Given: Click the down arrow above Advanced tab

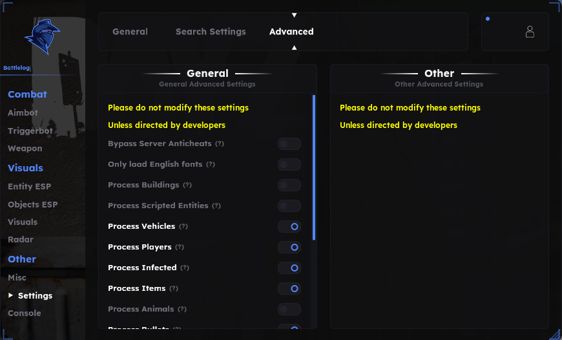Looking at the screenshot, I should (x=295, y=15).
